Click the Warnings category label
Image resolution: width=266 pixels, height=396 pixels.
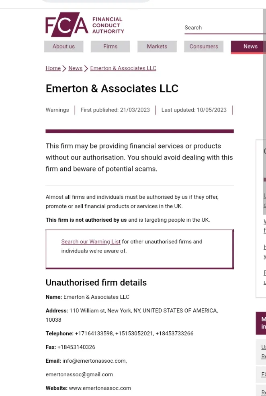click(57, 110)
